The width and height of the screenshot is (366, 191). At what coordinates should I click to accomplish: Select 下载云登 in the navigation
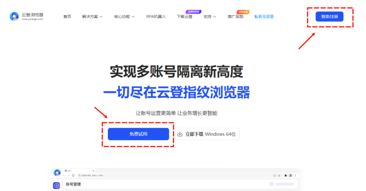coord(184,17)
